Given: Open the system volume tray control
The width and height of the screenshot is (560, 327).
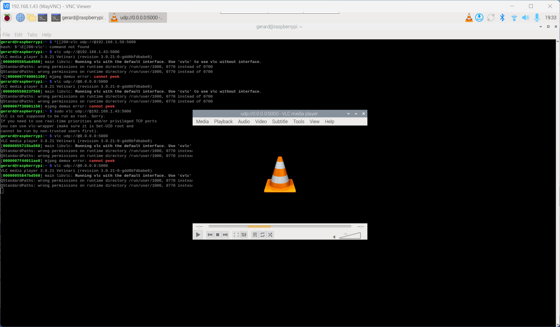Looking at the screenshot, I should [x=525, y=17].
